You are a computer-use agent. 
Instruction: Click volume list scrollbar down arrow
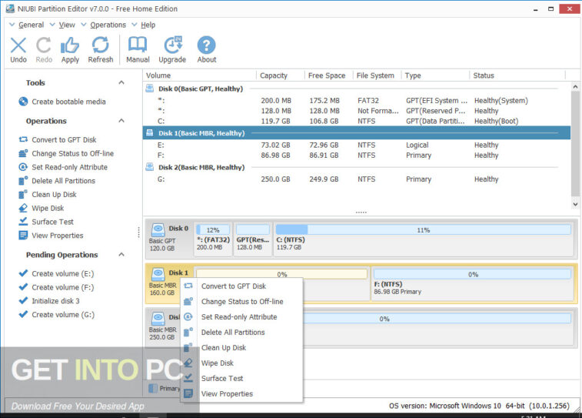pos(575,204)
